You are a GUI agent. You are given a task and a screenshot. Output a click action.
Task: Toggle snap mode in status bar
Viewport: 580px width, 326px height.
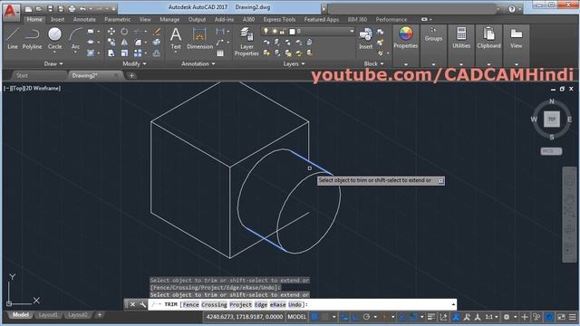325,317
